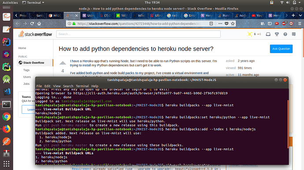Click the green secure padlock icon

pos(74,24)
